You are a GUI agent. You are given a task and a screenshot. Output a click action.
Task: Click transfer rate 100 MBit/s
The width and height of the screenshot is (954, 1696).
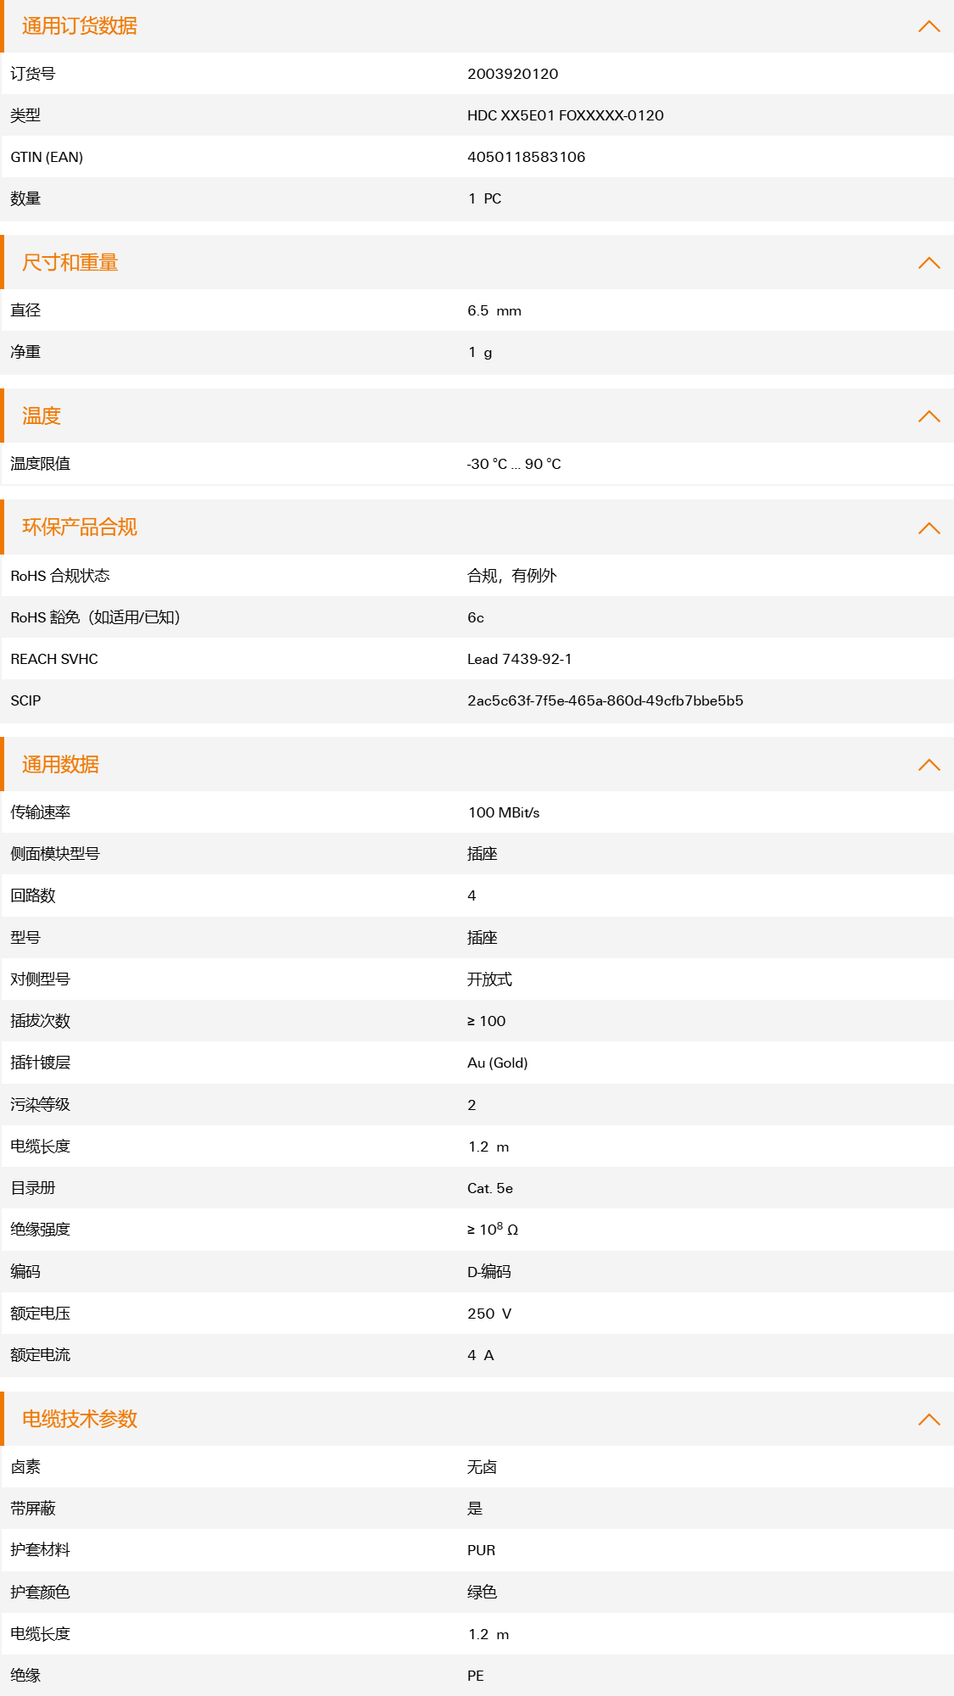pos(504,812)
